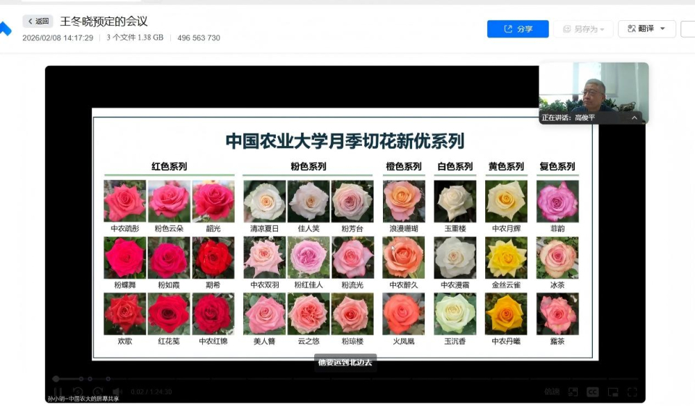695x406 pixels.
Task: Expand the 翻译 translate dropdown
Action: (646, 29)
